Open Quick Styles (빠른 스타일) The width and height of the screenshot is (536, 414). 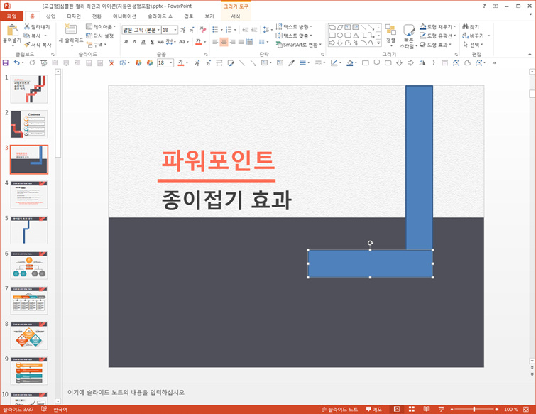(x=408, y=36)
